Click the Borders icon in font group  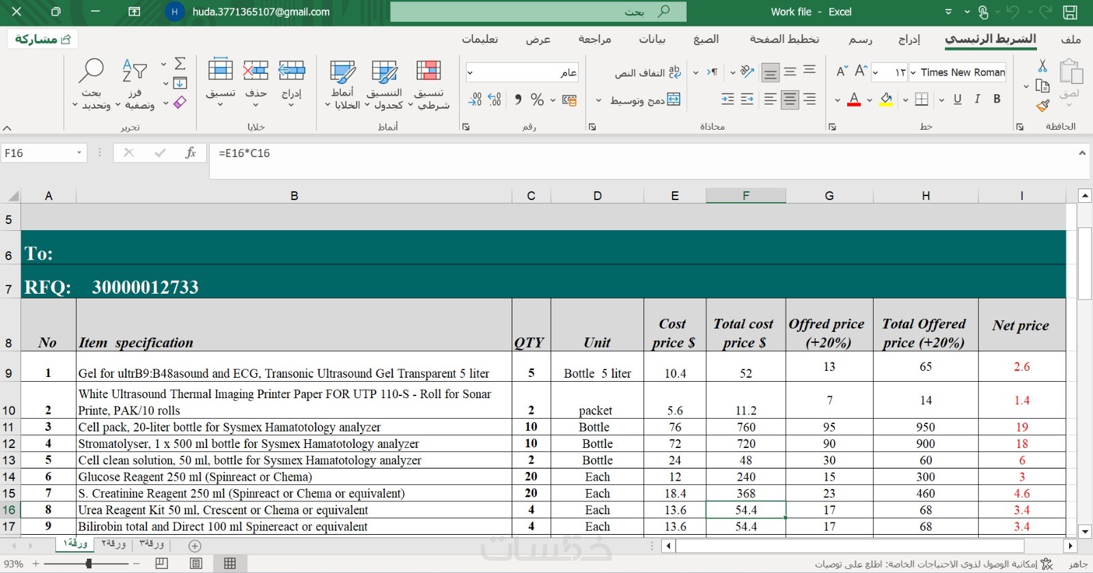[922, 100]
